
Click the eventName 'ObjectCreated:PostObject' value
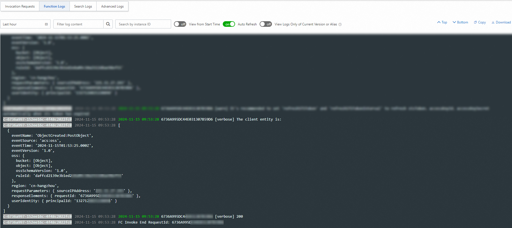coord(64,136)
